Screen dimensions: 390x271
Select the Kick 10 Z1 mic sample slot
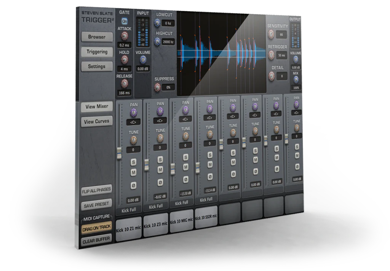pos(129,229)
